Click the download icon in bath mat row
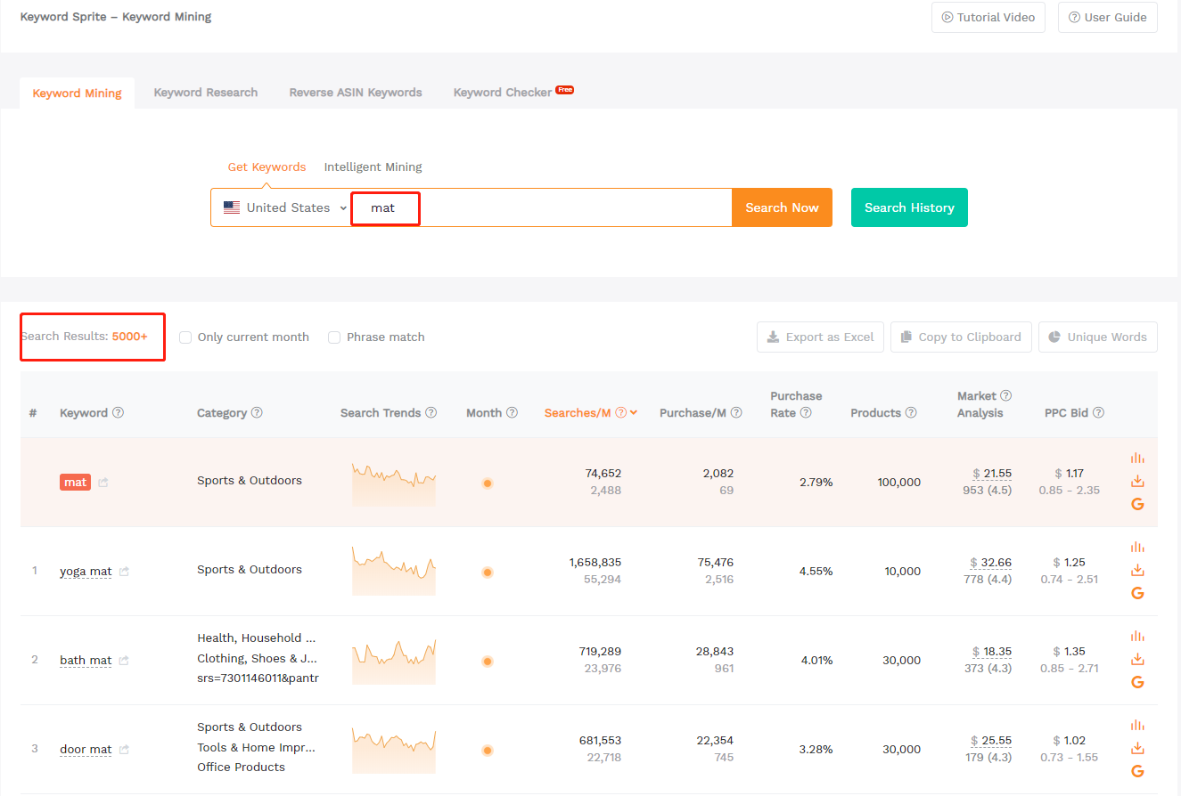The height and width of the screenshot is (796, 1181). [1136, 660]
